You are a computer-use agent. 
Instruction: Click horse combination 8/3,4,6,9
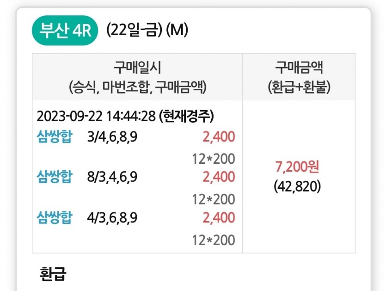point(112,177)
